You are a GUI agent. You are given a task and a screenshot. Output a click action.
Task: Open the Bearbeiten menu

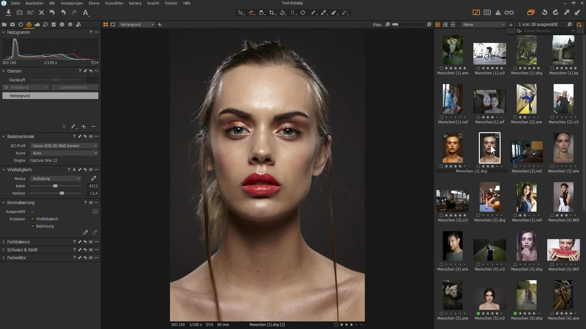[x=34, y=3]
